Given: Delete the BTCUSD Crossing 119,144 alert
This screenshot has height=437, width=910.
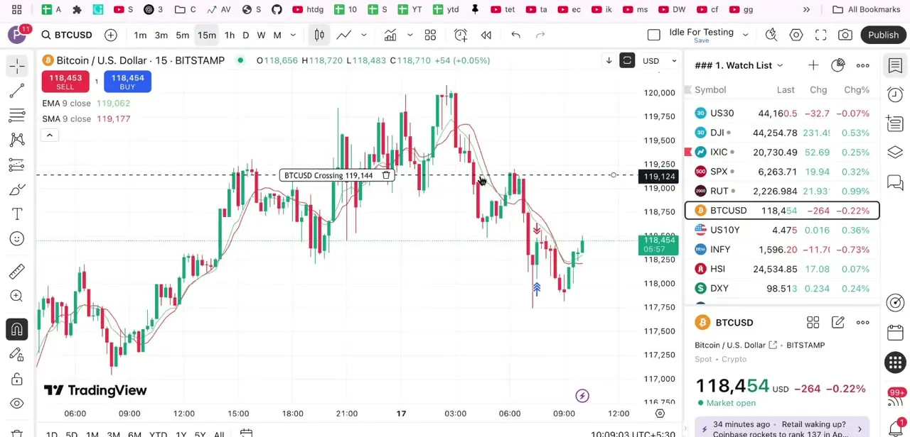Looking at the screenshot, I should coord(386,175).
